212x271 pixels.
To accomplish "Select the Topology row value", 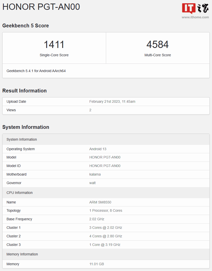I will coord(106,210).
